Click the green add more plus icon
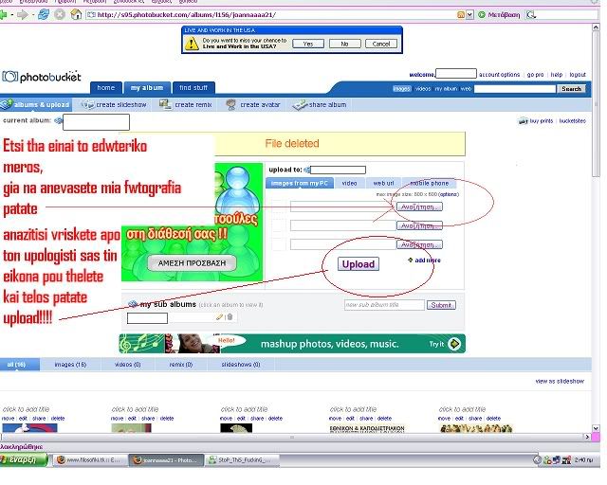 pos(410,259)
